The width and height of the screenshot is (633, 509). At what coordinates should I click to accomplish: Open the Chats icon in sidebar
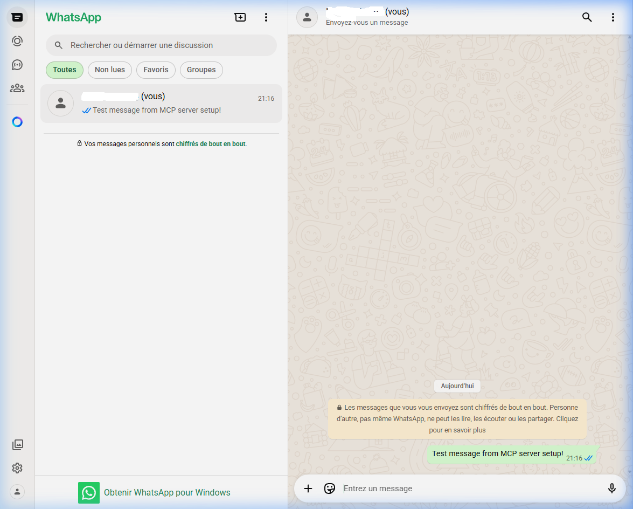17,18
